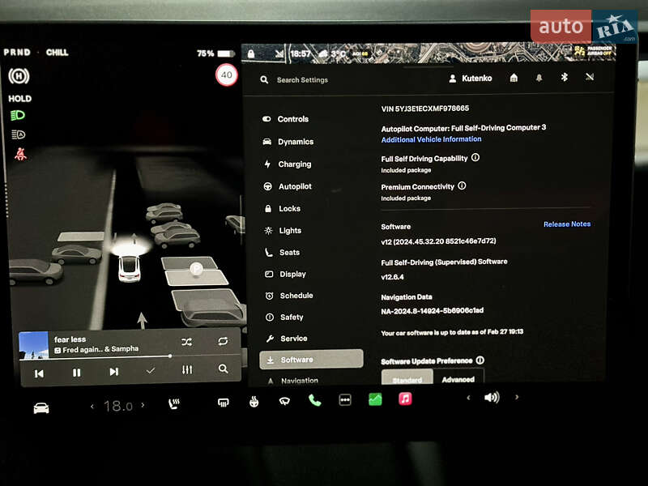
Task: Show info for Premium Connectivity
Action: pyautogui.click(x=462, y=186)
